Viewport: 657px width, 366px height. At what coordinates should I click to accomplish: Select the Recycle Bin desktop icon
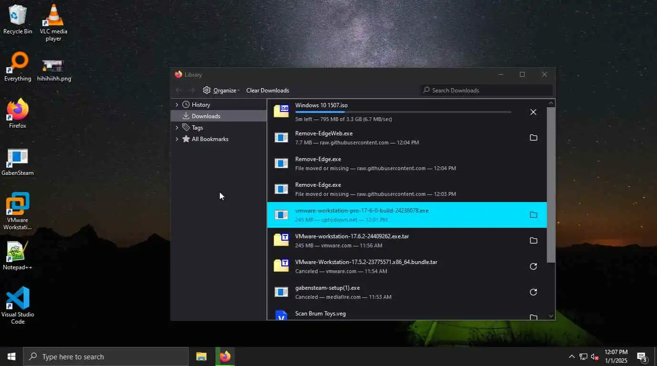(x=18, y=20)
